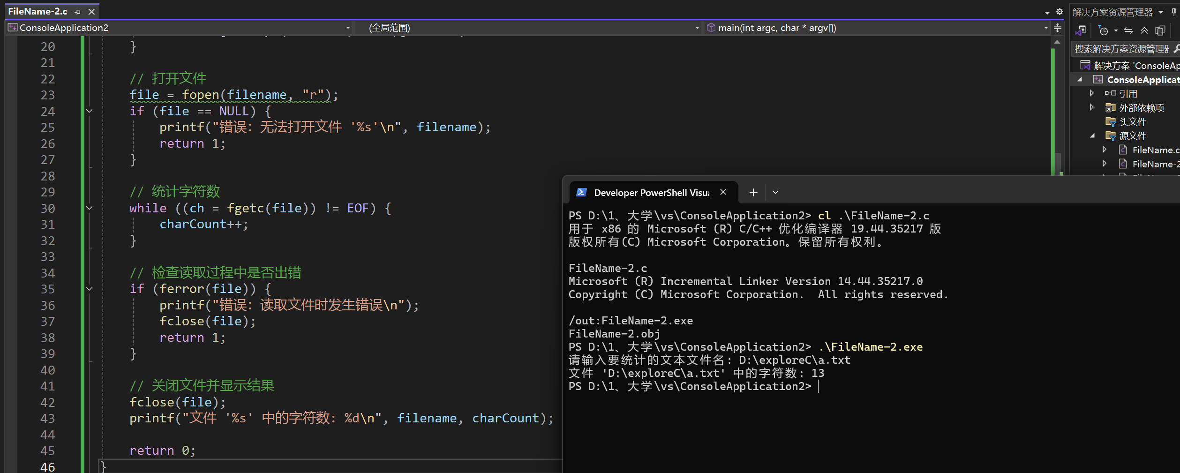Image resolution: width=1180 pixels, height=473 pixels.
Task: Select the Developer PowerShell terminal tab
Action: pyautogui.click(x=654, y=192)
